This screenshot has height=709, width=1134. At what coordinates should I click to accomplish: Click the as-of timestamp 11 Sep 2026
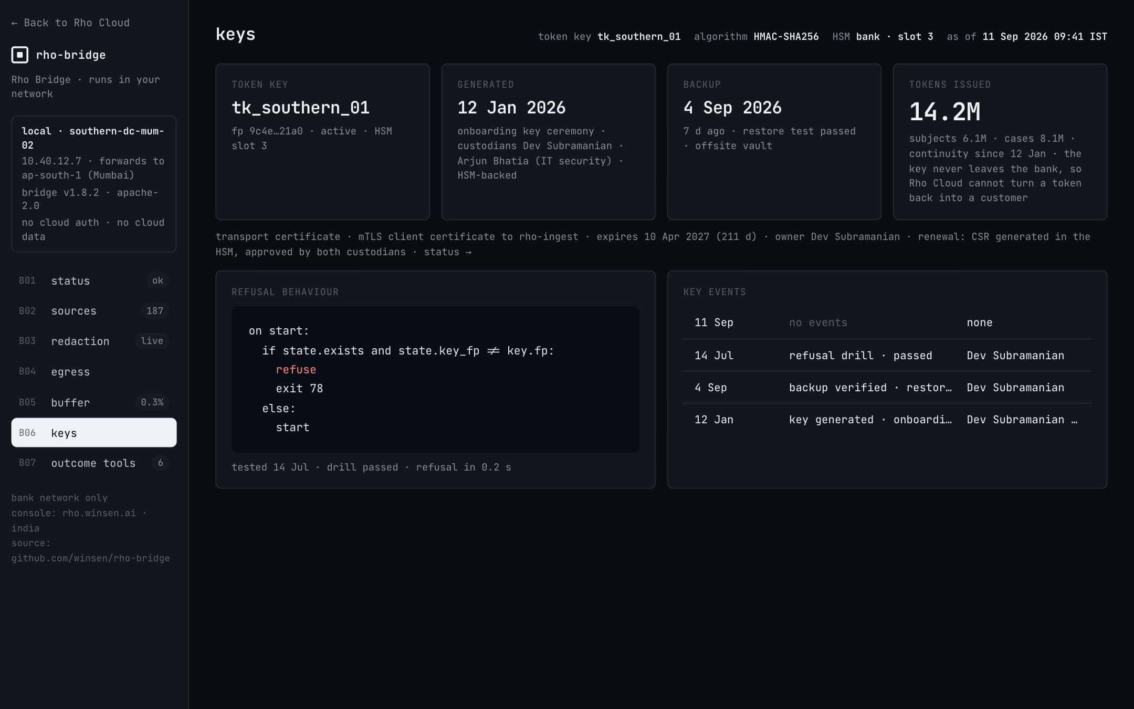click(x=1045, y=37)
